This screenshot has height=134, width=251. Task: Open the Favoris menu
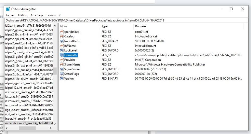coord(51,15)
